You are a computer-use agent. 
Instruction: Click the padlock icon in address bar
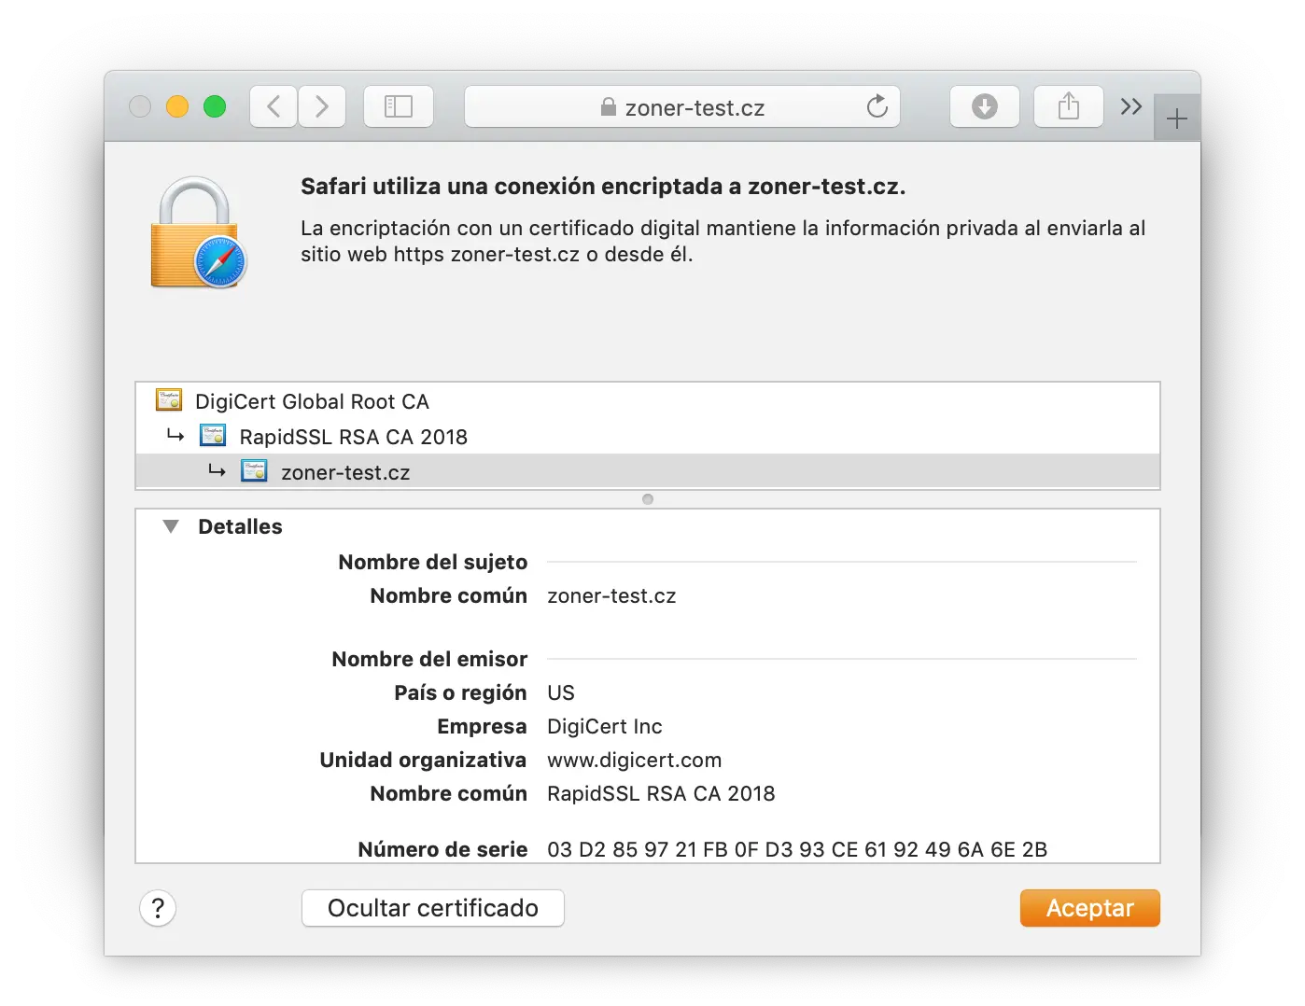coord(609,107)
